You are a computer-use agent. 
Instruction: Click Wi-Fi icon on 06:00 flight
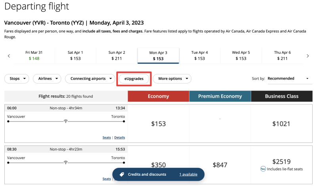(x=65, y=121)
